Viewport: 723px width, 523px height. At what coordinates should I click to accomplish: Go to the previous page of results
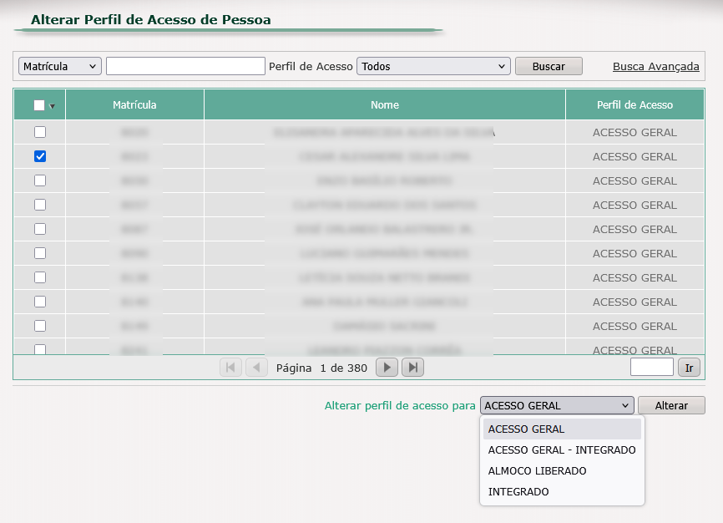257,368
